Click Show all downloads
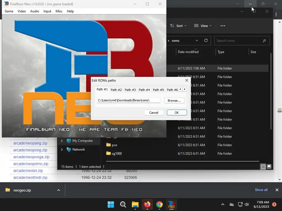282x211 pixels. click(x=261, y=190)
